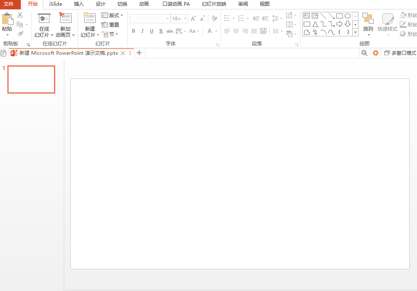Select the down block arrow shape

point(347,24)
